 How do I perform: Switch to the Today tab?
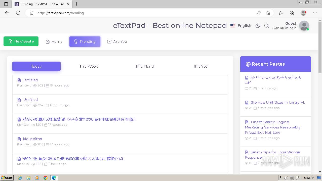pos(36,66)
